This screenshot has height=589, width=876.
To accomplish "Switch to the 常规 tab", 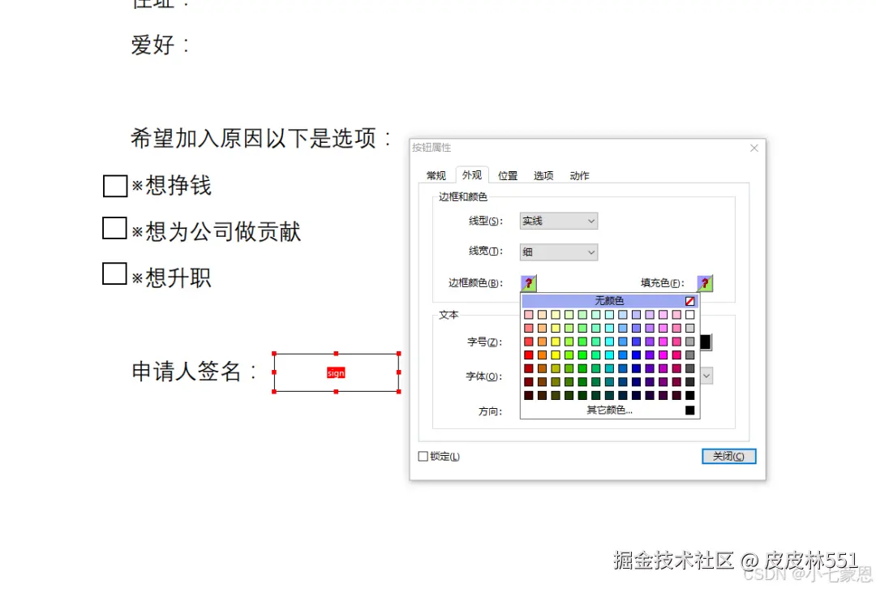I will pyautogui.click(x=436, y=175).
